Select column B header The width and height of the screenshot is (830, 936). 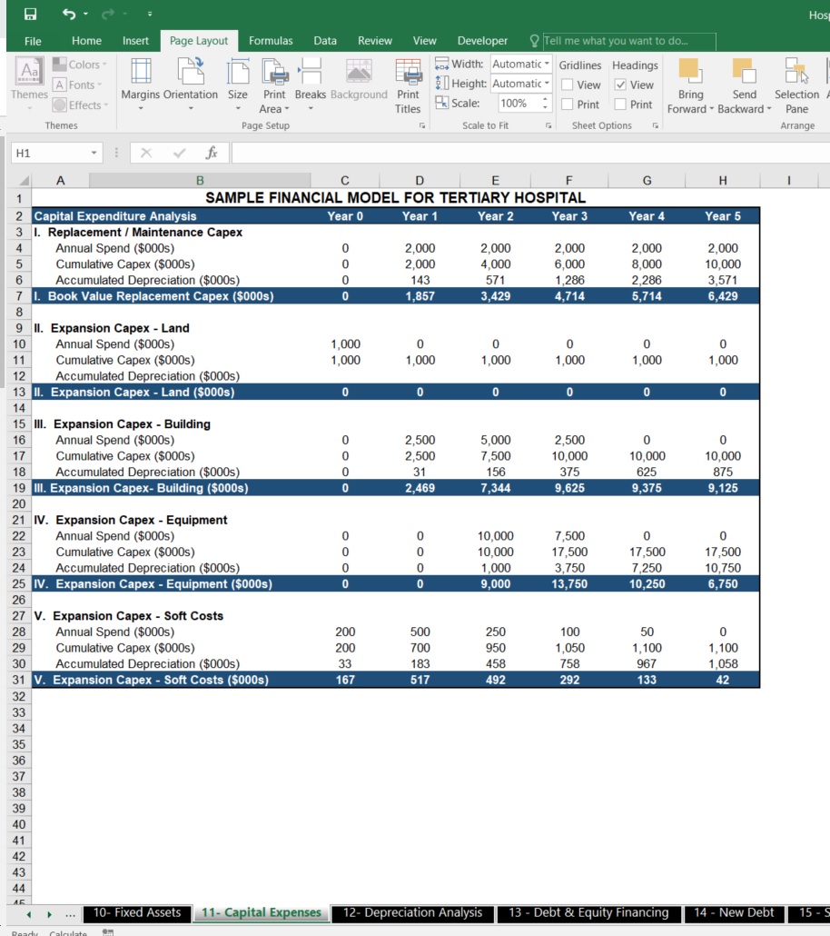point(200,180)
